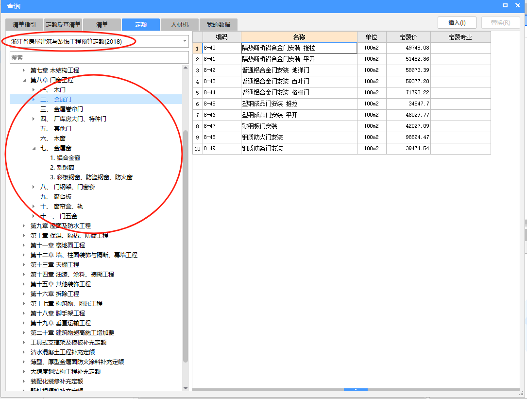Viewport: 527px width, 399px height.
Task: Click the 插入(I) button
Action: [x=457, y=22]
